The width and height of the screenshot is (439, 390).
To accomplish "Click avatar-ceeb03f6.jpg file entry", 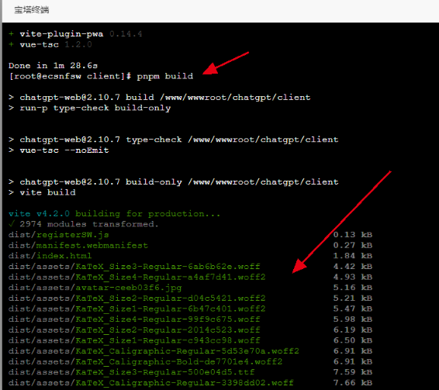I will tap(95, 288).
